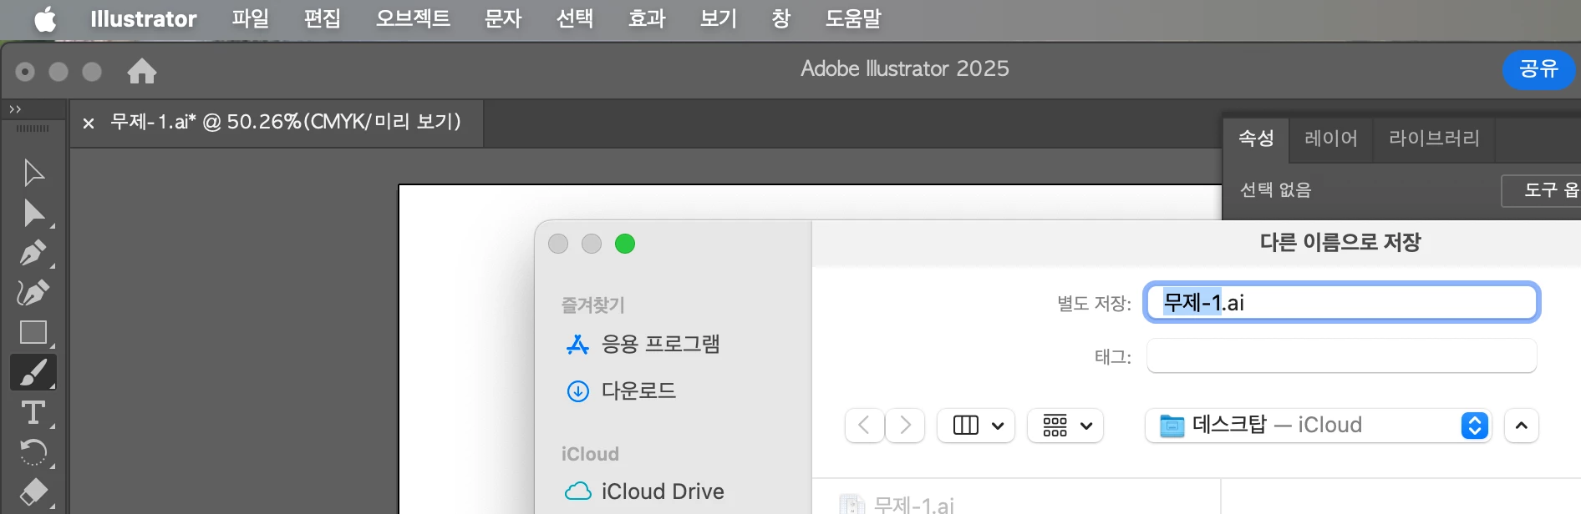Select the Selection tool arrow
This screenshot has width=1581, height=514.
(33, 173)
